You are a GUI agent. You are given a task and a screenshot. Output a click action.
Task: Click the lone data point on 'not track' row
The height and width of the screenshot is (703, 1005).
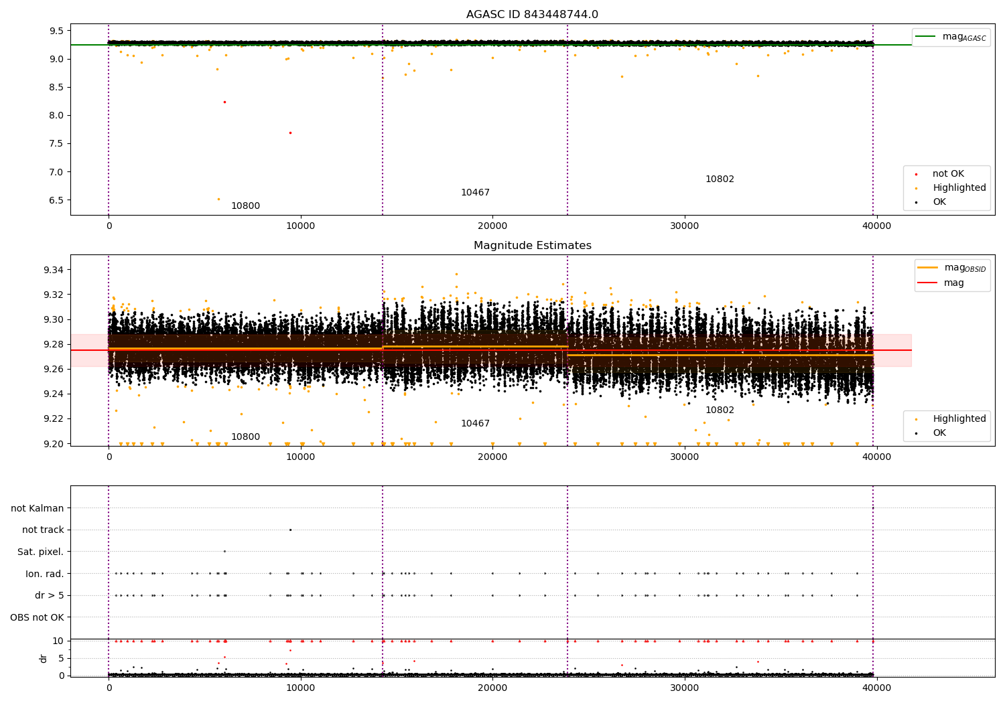coord(290,530)
